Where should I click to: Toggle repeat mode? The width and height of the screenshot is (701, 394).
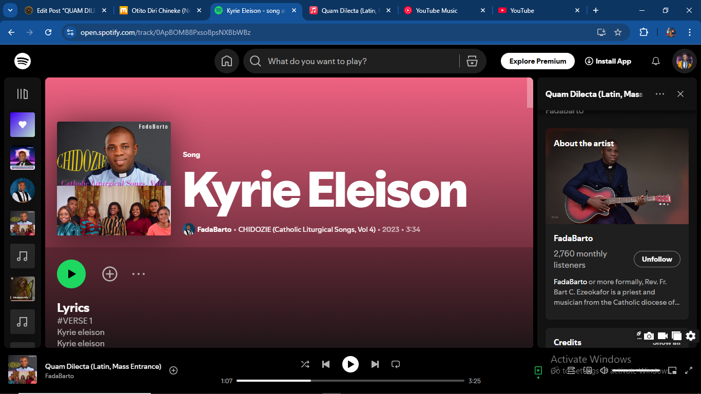(x=396, y=364)
